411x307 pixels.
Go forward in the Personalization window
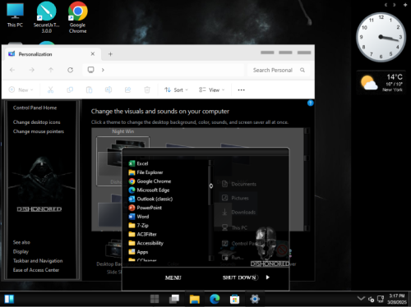[32, 70]
